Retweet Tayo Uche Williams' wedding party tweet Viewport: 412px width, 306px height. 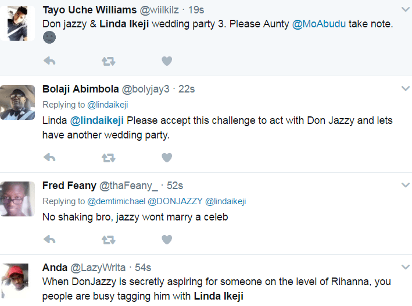tap(109, 61)
